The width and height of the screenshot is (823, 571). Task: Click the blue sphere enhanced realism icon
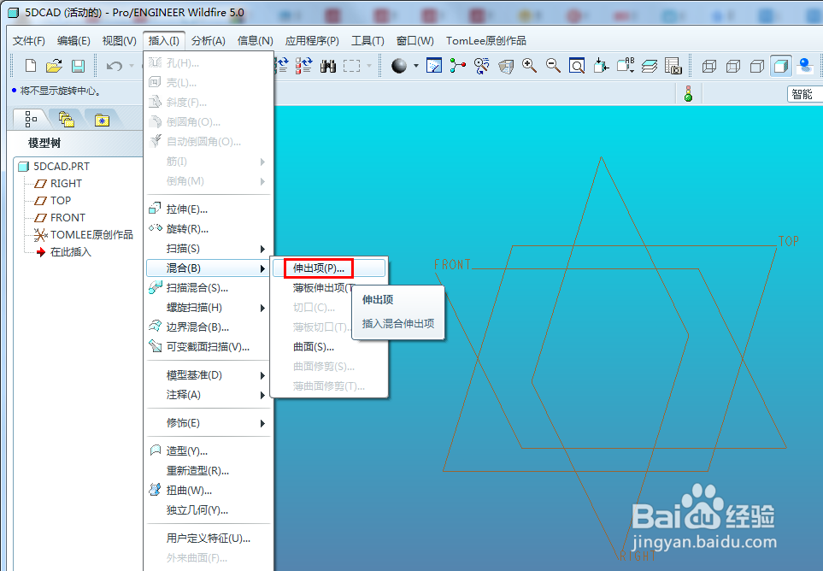point(805,66)
